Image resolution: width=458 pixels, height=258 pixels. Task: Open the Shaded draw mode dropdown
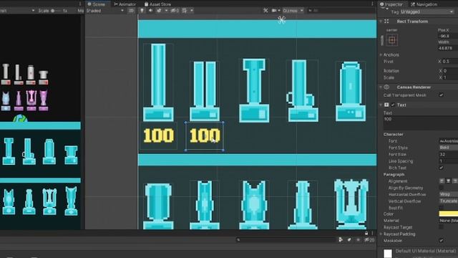click(x=105, y=11)
